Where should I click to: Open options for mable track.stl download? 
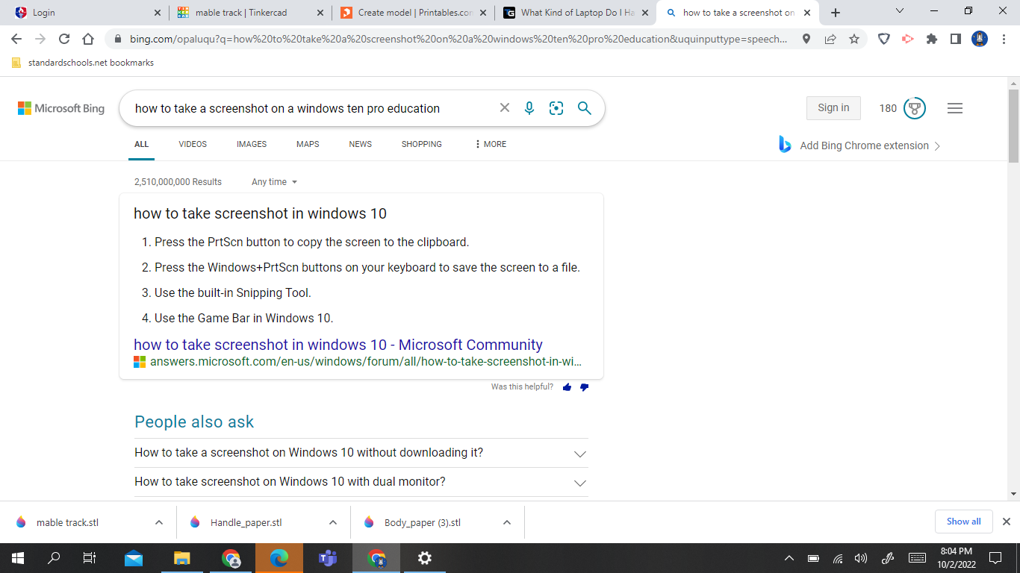click(x=159, y=522)
